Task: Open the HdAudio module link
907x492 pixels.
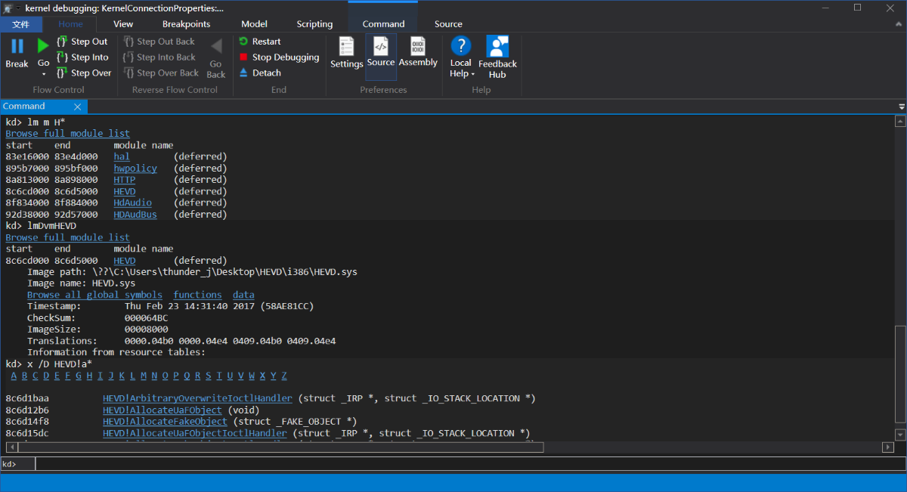Action: coord(132,203)
